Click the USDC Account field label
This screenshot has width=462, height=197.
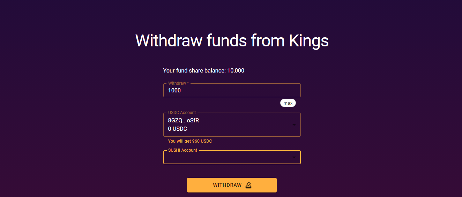click(182, 113)
